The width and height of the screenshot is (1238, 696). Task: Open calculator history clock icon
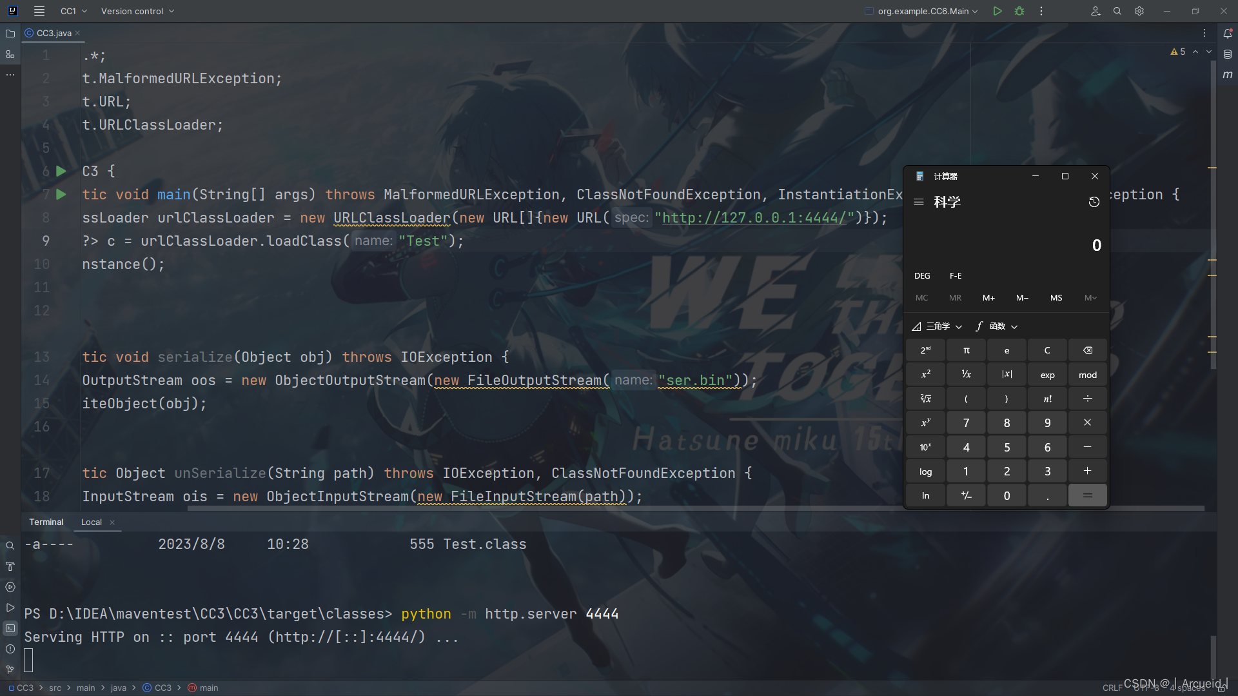point(1094,202)
